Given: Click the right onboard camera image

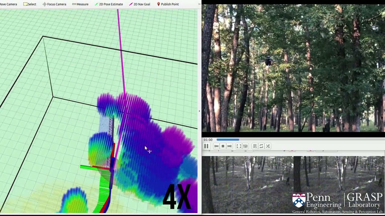Looking at the screenshot, I should point(339,184).
